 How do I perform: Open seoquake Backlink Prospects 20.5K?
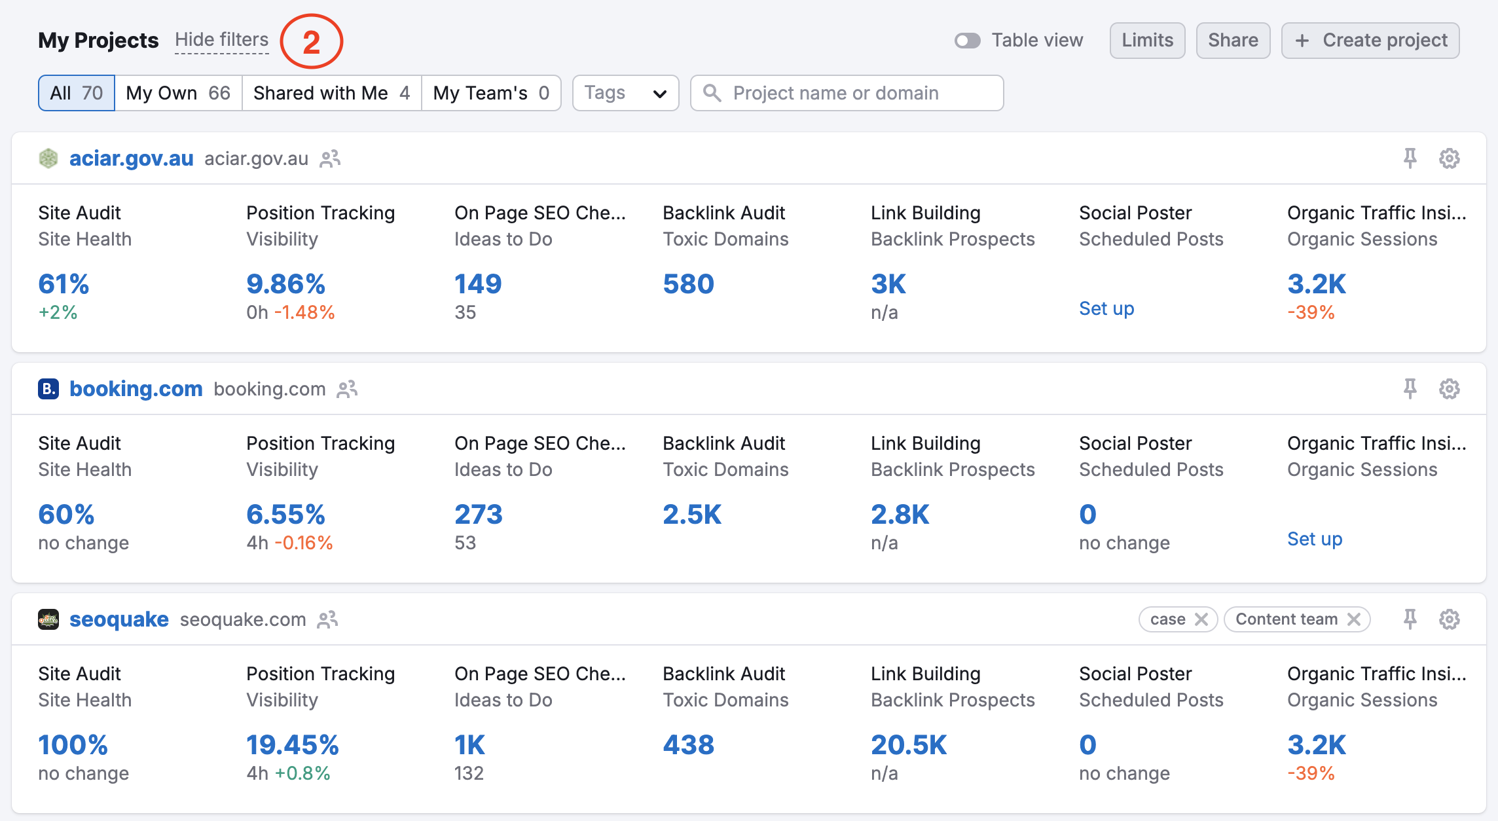[x=909, y=745]
